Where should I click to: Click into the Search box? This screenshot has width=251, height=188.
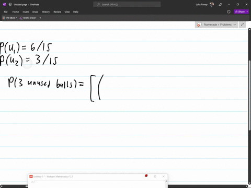tap(127, 5)
